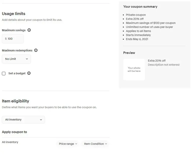Viewport: 191px width, 154px height.
Task: Click the All inventory row text
Action: click(10, 142)
